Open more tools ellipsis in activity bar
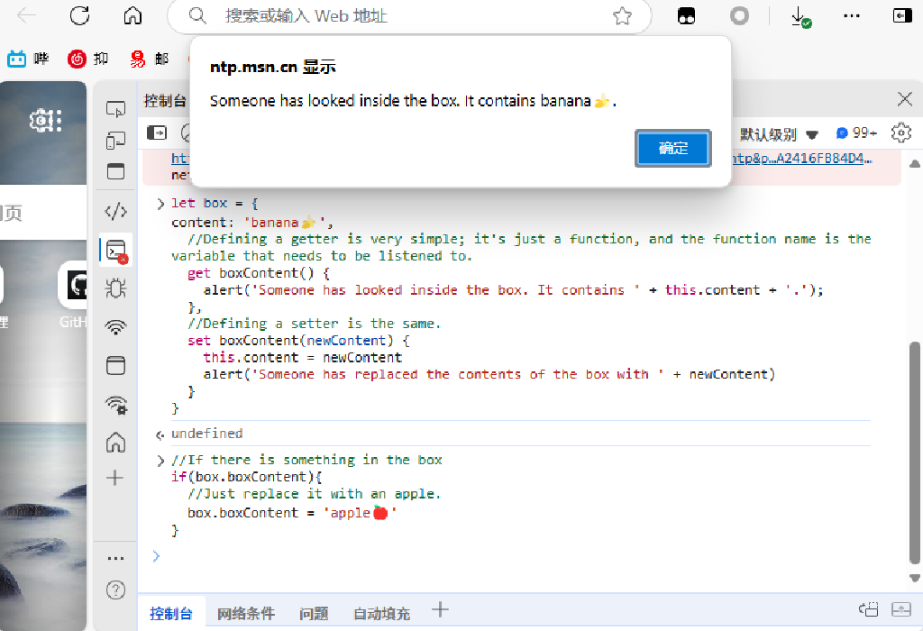 tap(115, 558)
